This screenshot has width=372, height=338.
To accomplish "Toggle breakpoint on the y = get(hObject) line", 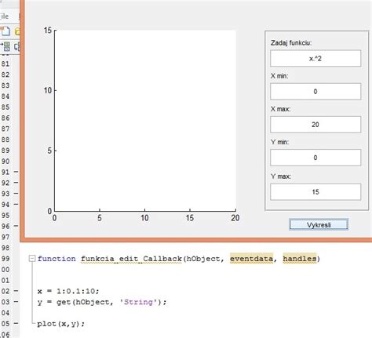I will [x=16, y=302].
